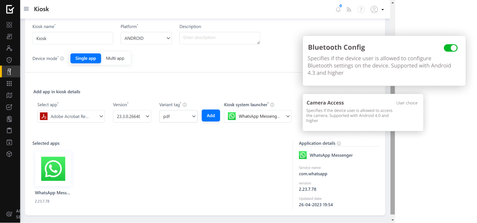
Task: Click the Kiosk page title
Action: pyautogui.click(x=41, y=9)
